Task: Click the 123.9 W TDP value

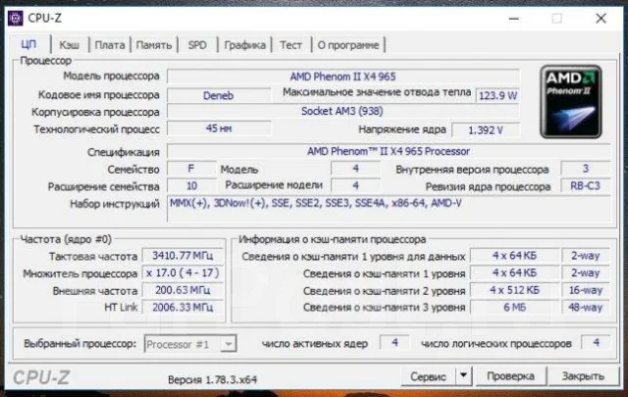Action: pyautogui.click(x=497, y=95)
